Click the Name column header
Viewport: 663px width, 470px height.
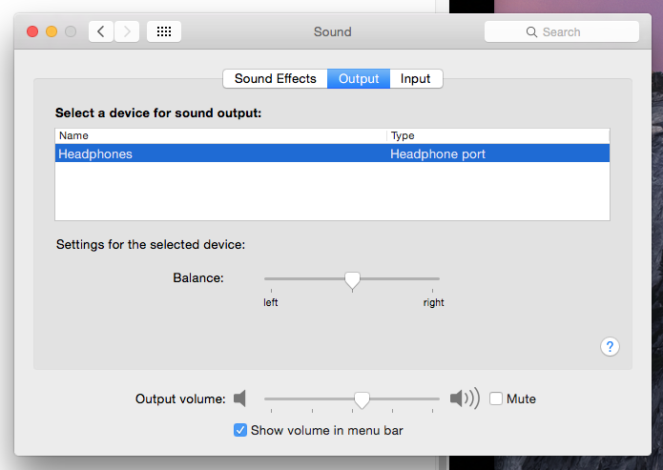(x=219, y=135)
